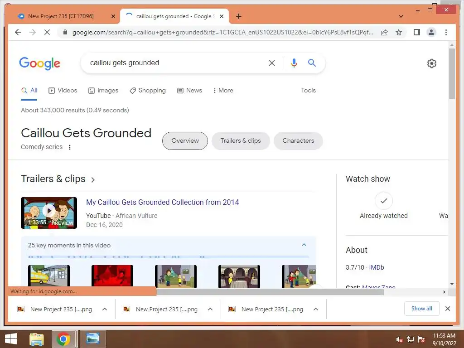Image resolution: width=464 pixels, height=348 pixels.
Task: Open first downloaded New Project 235 png
Action: pos(56,309)
